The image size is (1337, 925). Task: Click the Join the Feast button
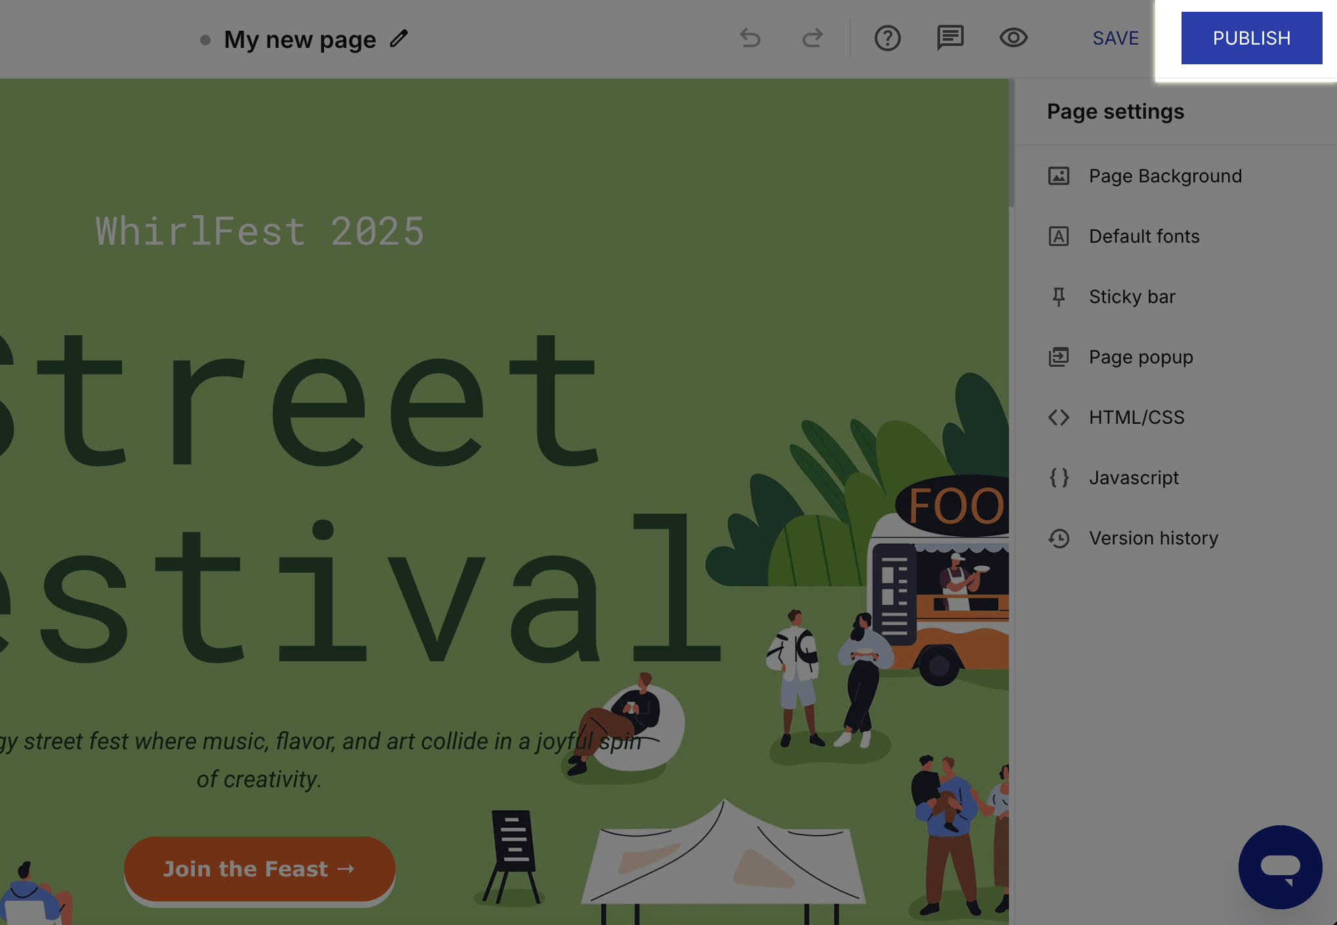(x=259, y=869)
